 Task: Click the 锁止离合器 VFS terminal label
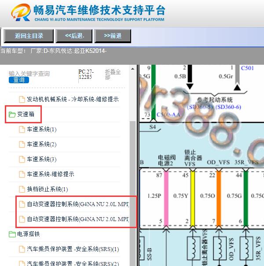pos(193,158)
